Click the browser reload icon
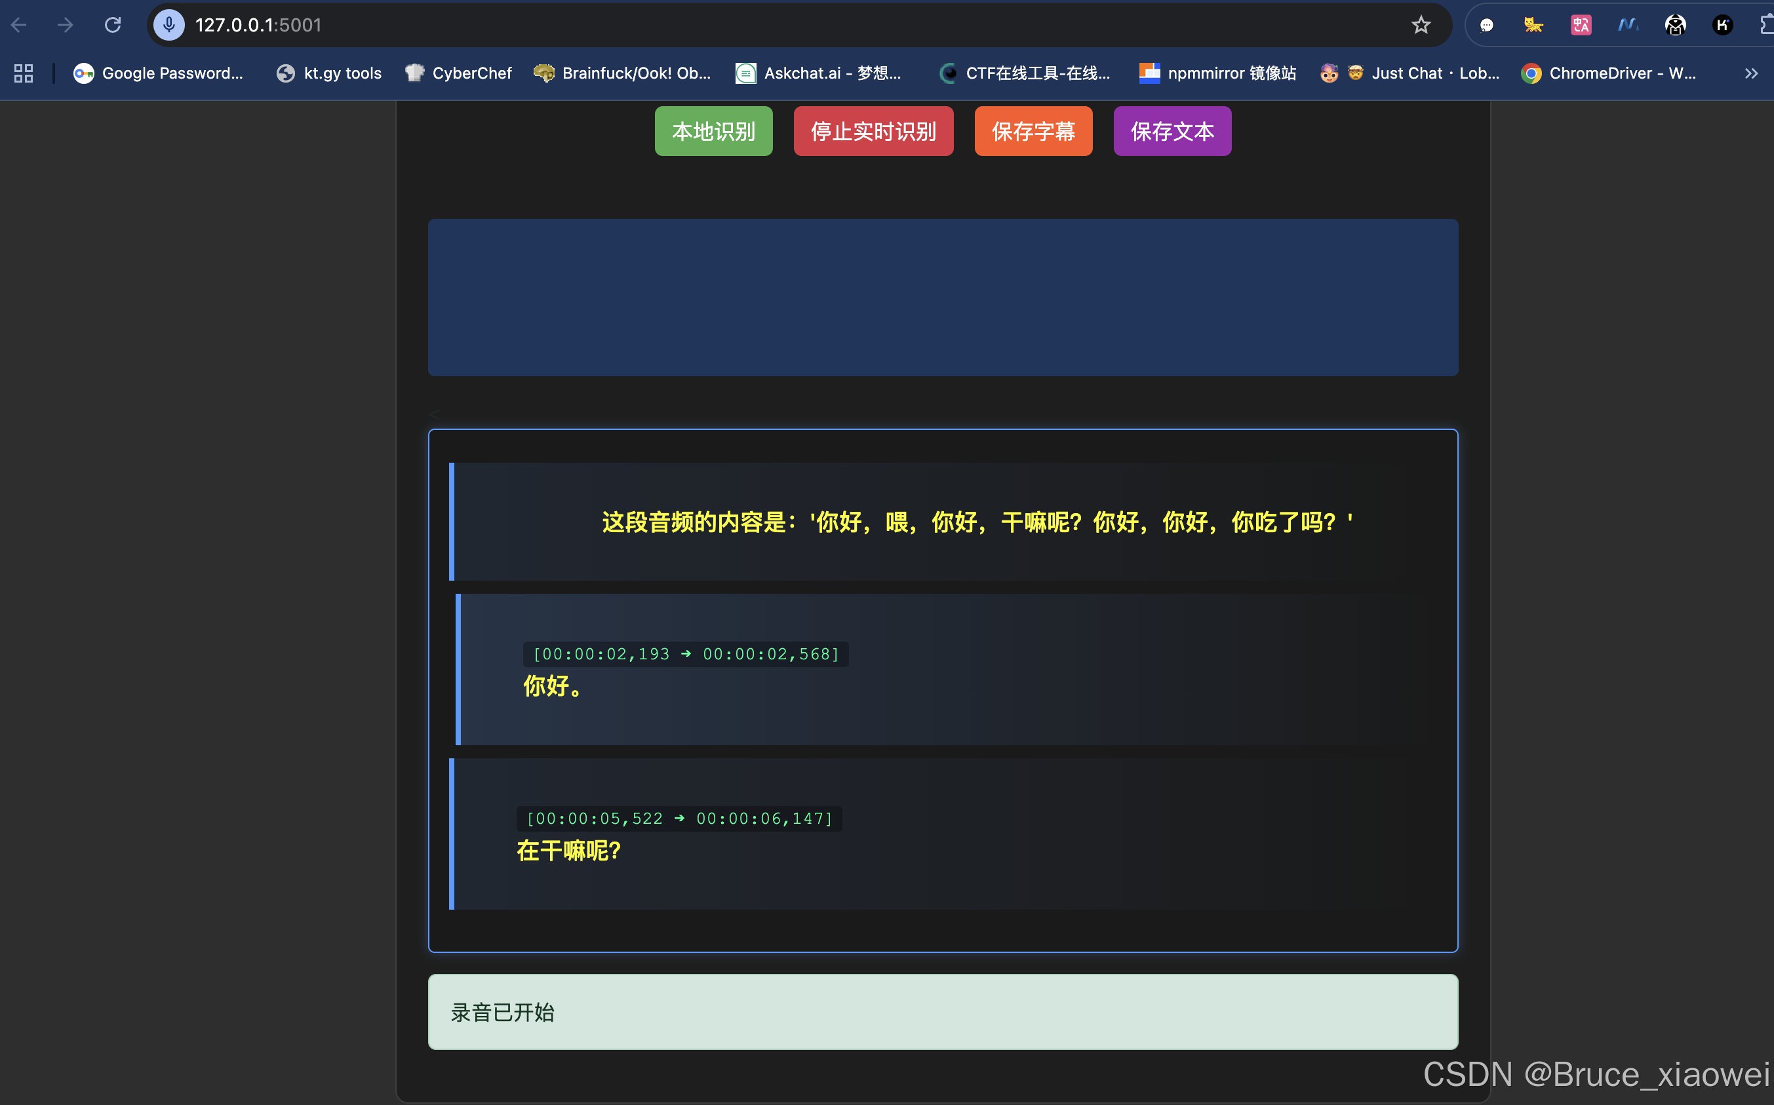The height and width of the screenshot is (1105, 1774). [x=113, y=25]
